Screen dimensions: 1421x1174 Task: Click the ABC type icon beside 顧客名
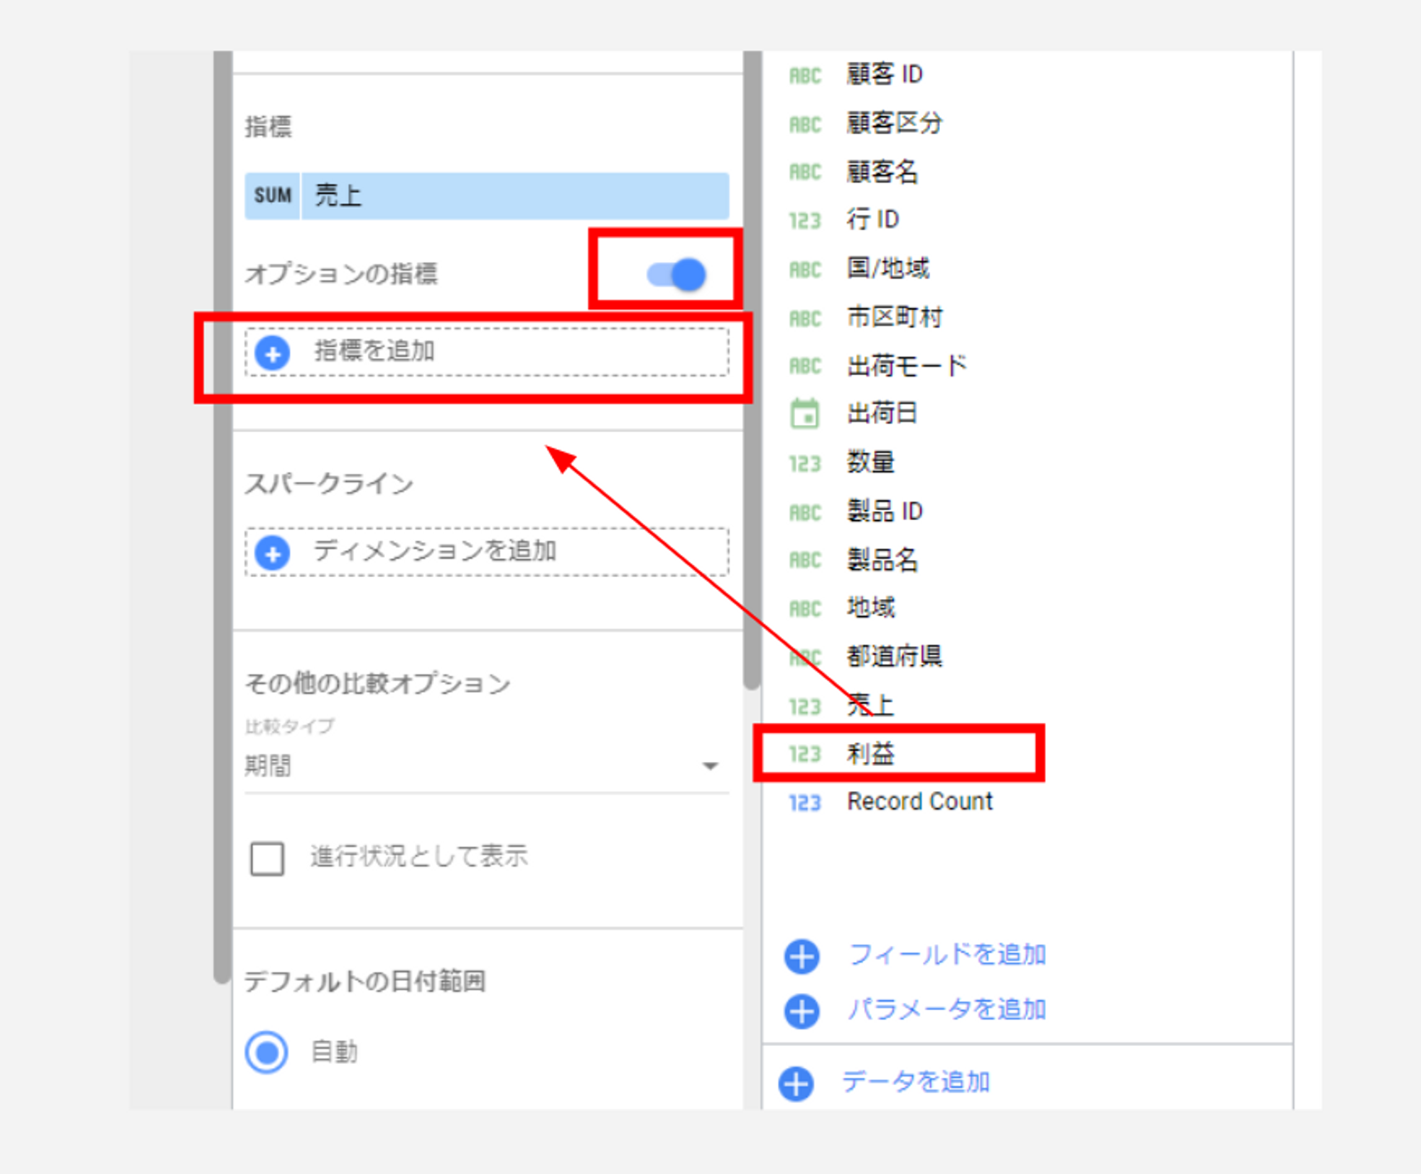[x=805, y=172]
